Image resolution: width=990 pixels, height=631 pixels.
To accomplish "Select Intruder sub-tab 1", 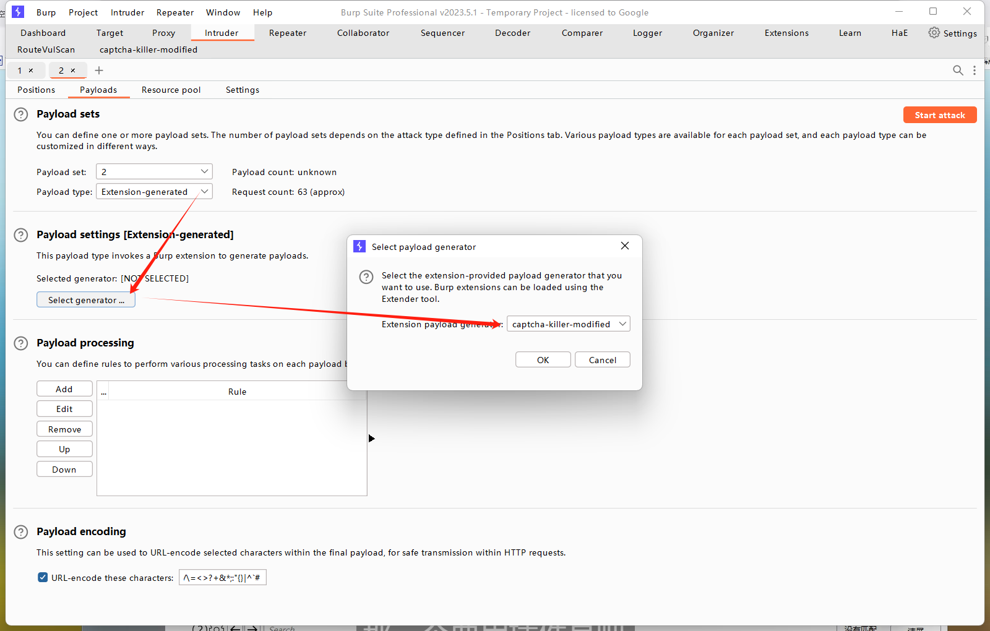I will click(x=20, y=71).
